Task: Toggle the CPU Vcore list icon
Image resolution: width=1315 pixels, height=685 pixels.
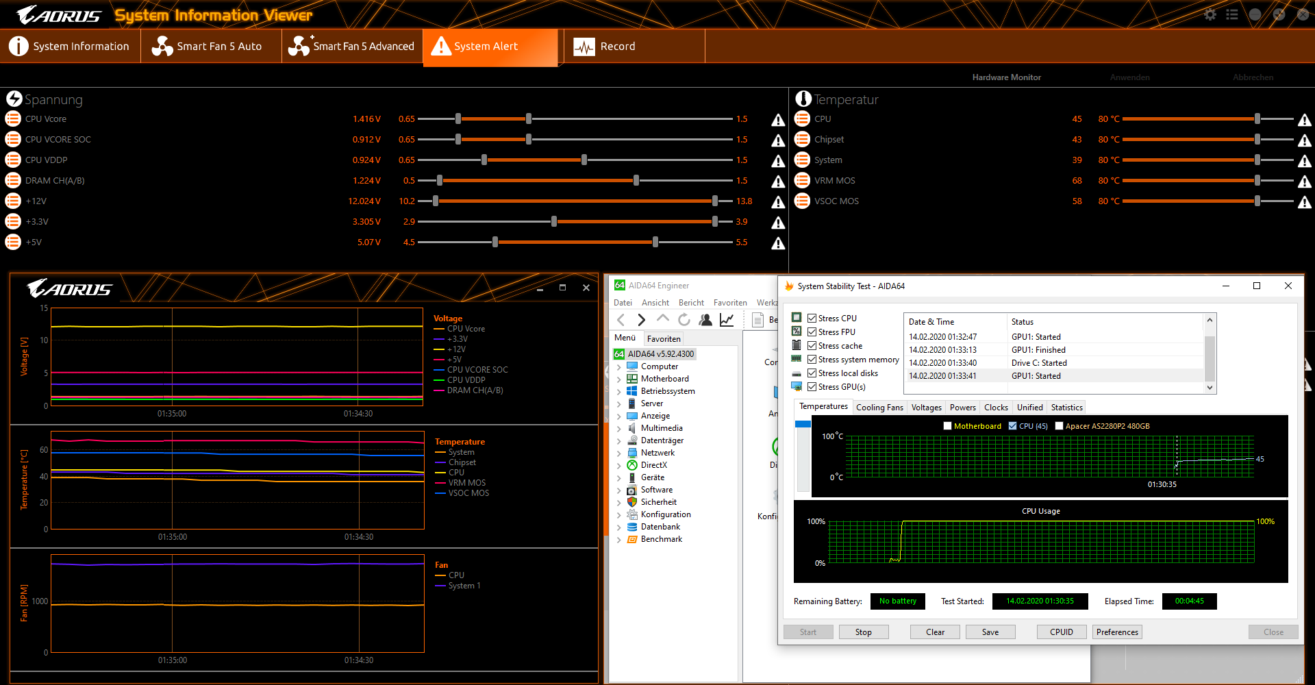Action: [x=13, y=119]
